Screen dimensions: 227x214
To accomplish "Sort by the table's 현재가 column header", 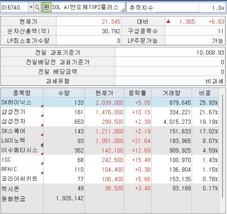I will pyautogui.click(x=104, y=93).
